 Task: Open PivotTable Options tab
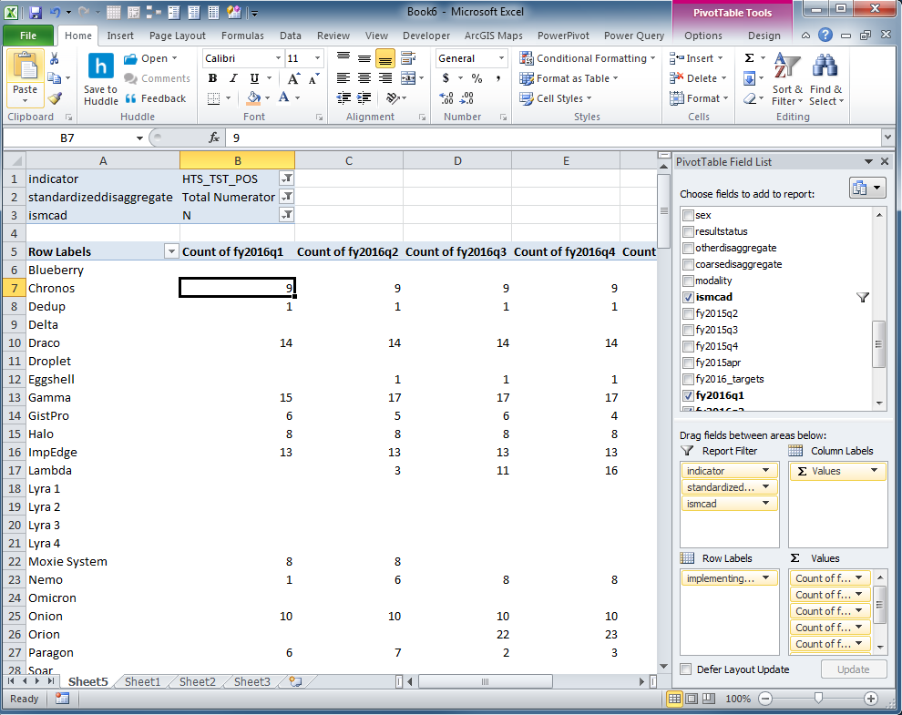(x=703, y=36)
